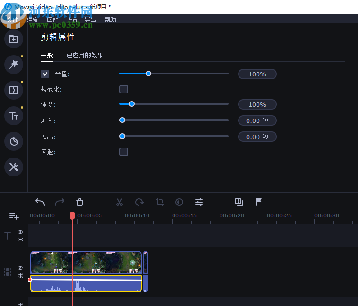The image size is (358, 306).
Task: Toggle video track visibility eye
Action: (x=20, y=268)
